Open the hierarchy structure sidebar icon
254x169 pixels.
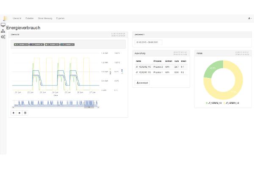click(x=3, y=31)
